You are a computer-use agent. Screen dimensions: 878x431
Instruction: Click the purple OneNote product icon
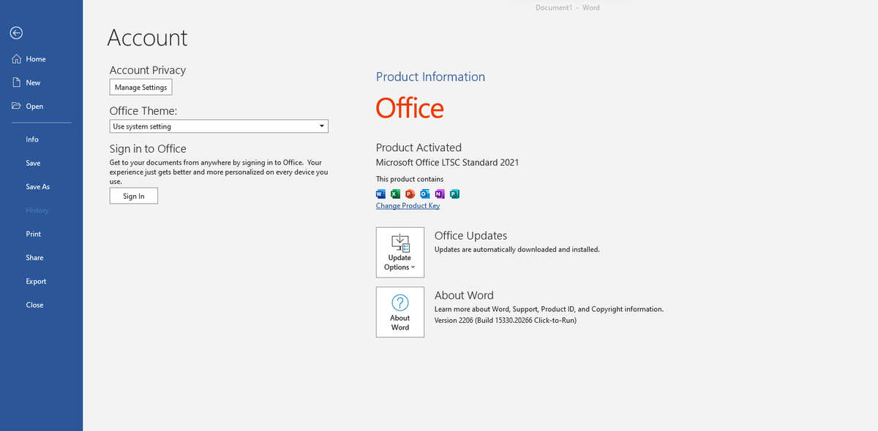click(x=440, y=194)
